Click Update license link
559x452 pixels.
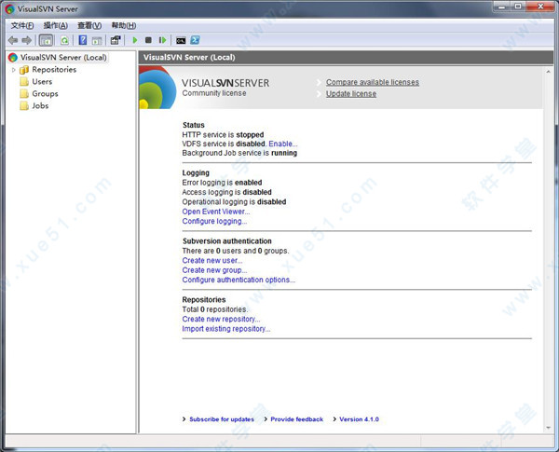pos(351,94)
